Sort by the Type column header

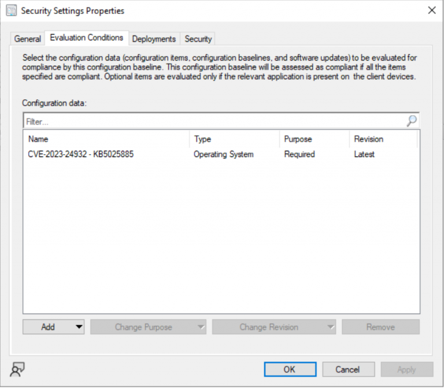(x=234, y=139)
